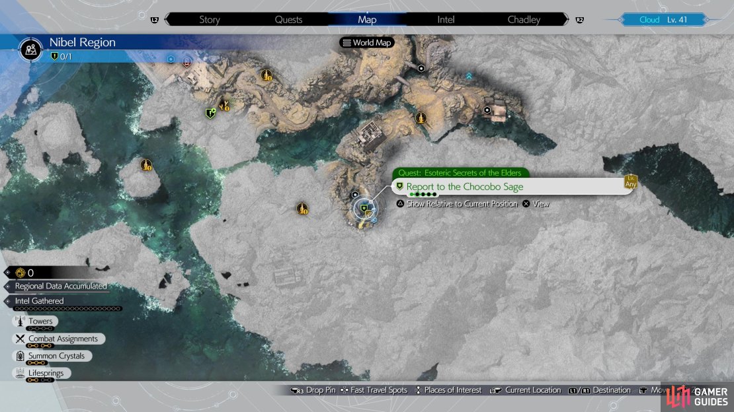Toggle Places of Interest display
Screen dimensions: 734x412
click(x=448, y=390)
